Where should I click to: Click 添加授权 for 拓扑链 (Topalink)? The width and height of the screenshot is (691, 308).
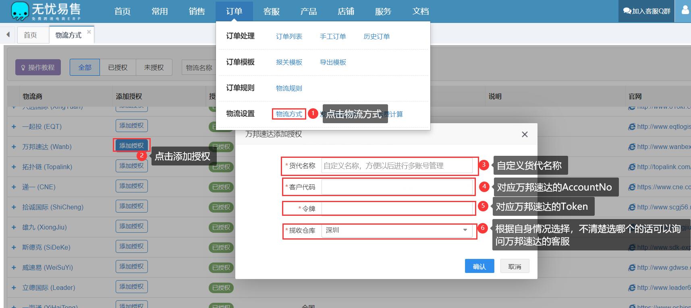point(131,166)
